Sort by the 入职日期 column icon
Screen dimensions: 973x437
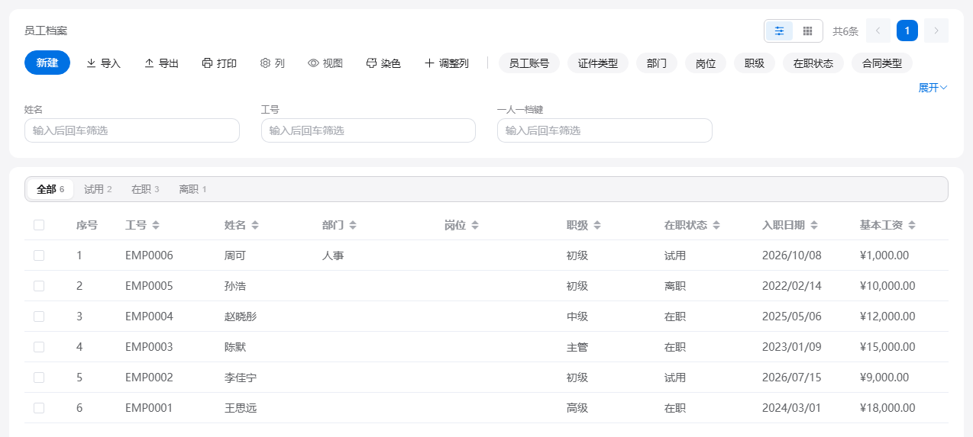click(814, 226)
